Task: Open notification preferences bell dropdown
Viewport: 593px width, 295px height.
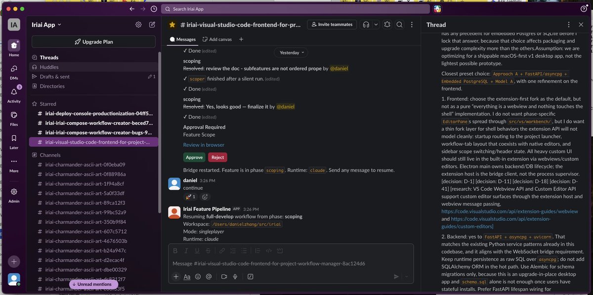Action: pyautogui.click(x=387, y=24)
